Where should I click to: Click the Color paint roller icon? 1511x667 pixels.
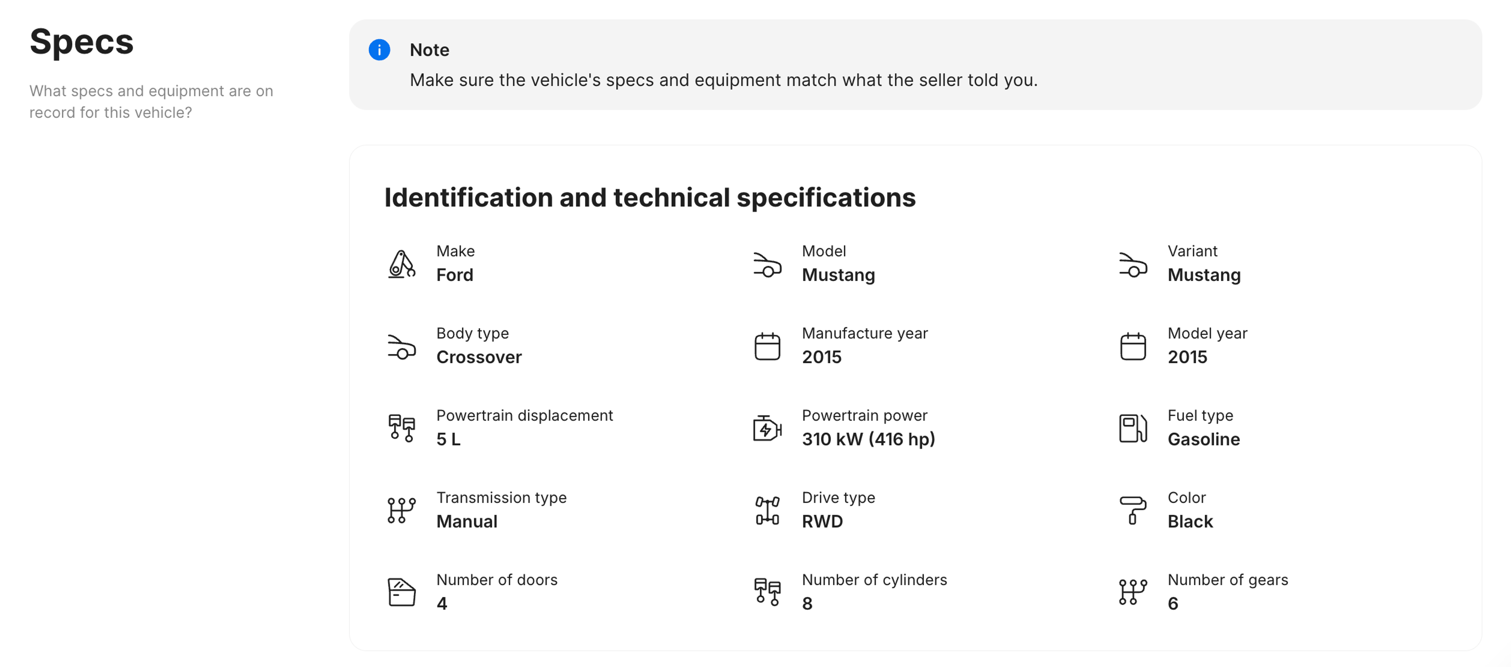pos(1133,510)
